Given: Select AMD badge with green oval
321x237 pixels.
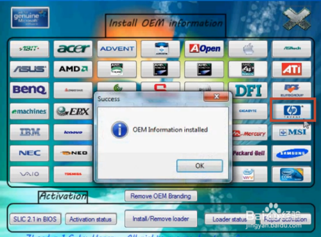Looking at the screenshot, I should pos(117,69).
